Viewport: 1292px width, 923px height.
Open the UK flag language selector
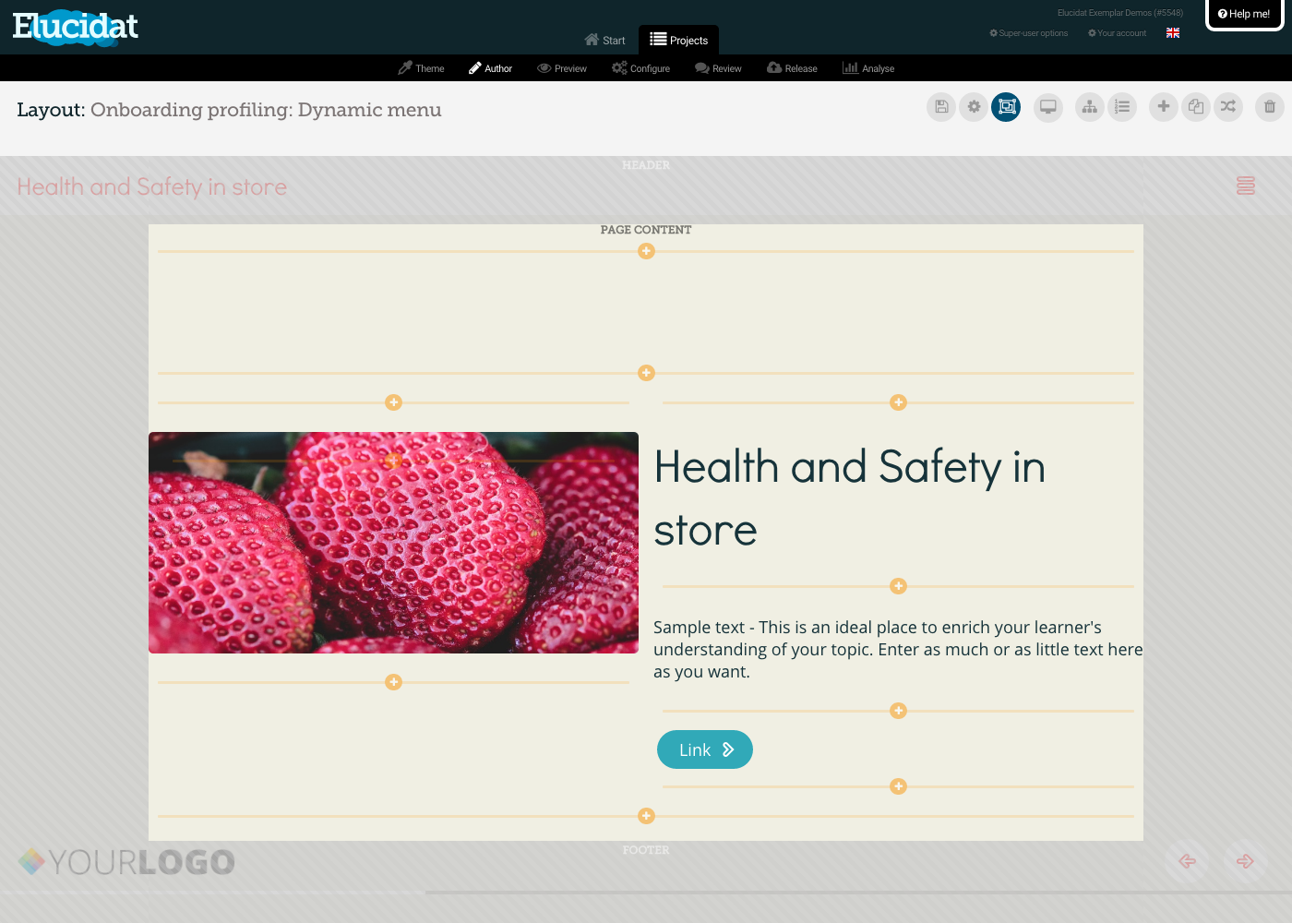1173,33
